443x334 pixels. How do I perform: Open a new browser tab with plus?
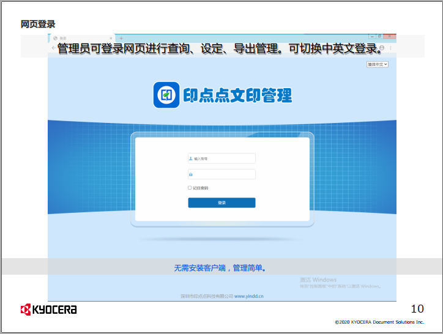pos(121,39)
